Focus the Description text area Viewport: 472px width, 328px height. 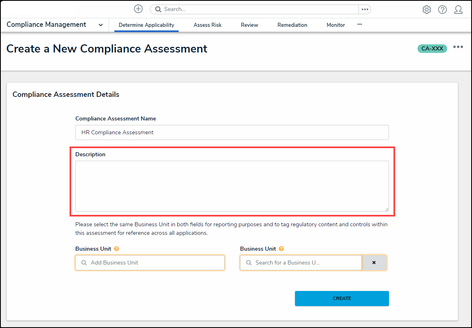click(x=232, y=186)
